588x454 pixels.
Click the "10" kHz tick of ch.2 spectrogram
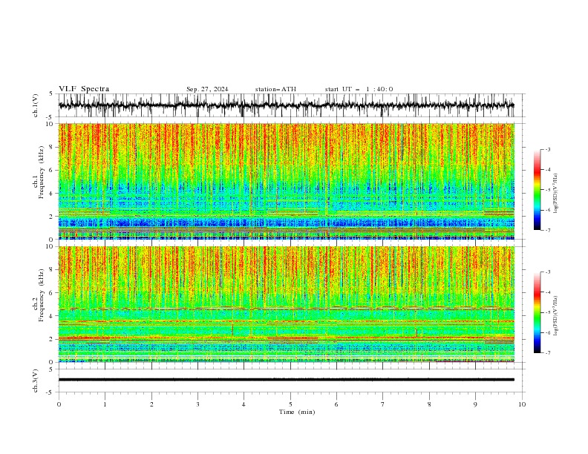tap(50, 246)
